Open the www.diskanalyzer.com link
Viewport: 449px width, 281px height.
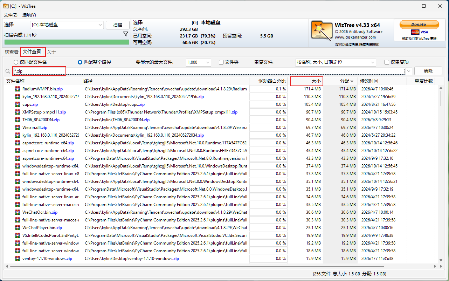pyautogui.click(x=355, y=37)
